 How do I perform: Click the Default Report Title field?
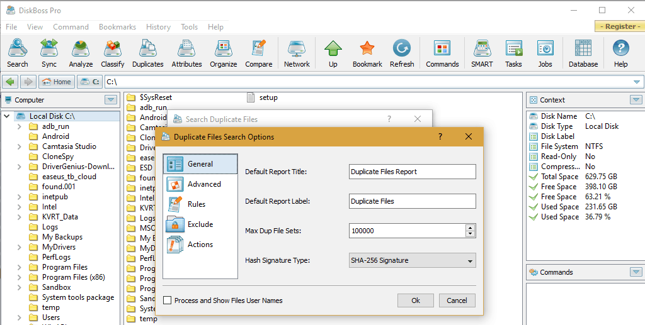[x=412, y=172]
